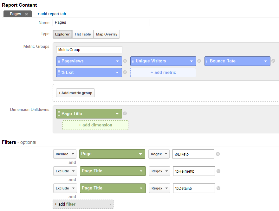279x211 pixels.
Task: Click the report Name input field
Action: 101,22
